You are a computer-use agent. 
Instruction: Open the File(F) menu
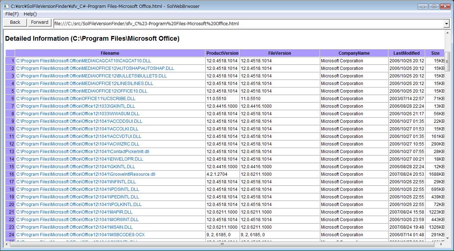[12, 14]
